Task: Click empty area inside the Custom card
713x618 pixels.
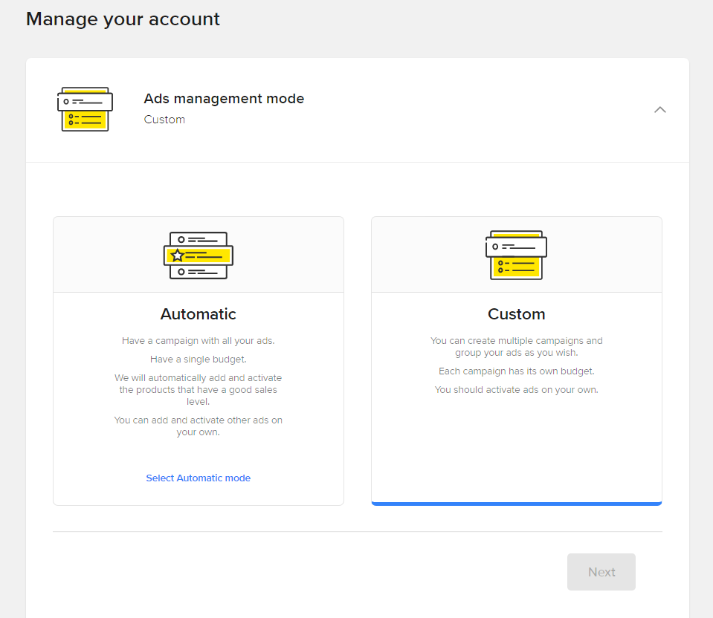Action: coord(516,446)
